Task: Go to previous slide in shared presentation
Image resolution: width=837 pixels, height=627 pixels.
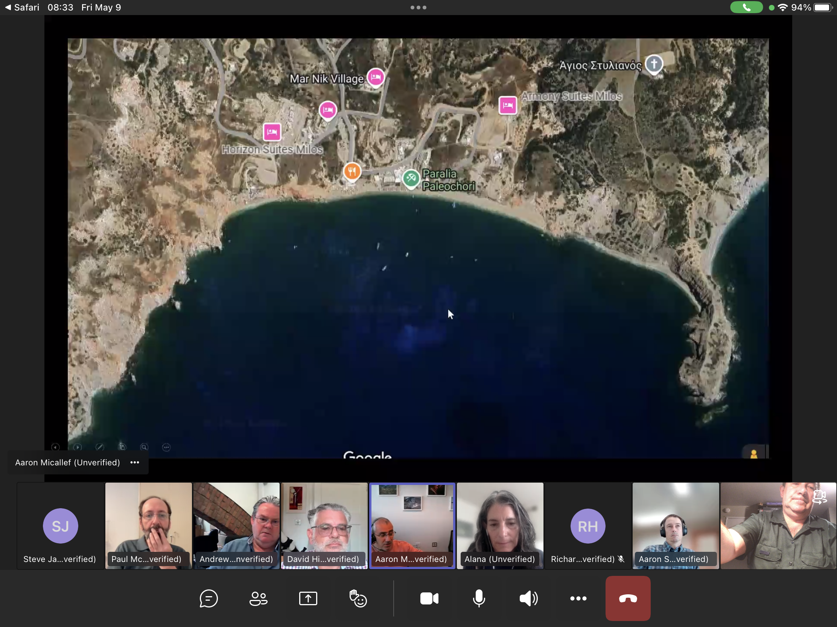Action: [x=55, y=447]
